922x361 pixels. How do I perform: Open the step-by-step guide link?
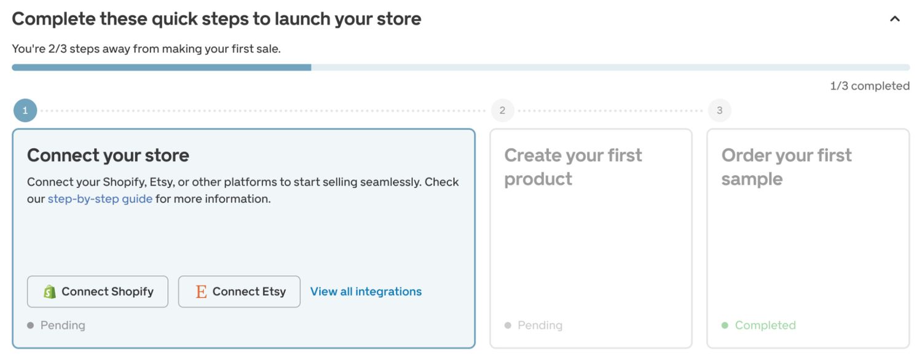click(x=100, y=198)
